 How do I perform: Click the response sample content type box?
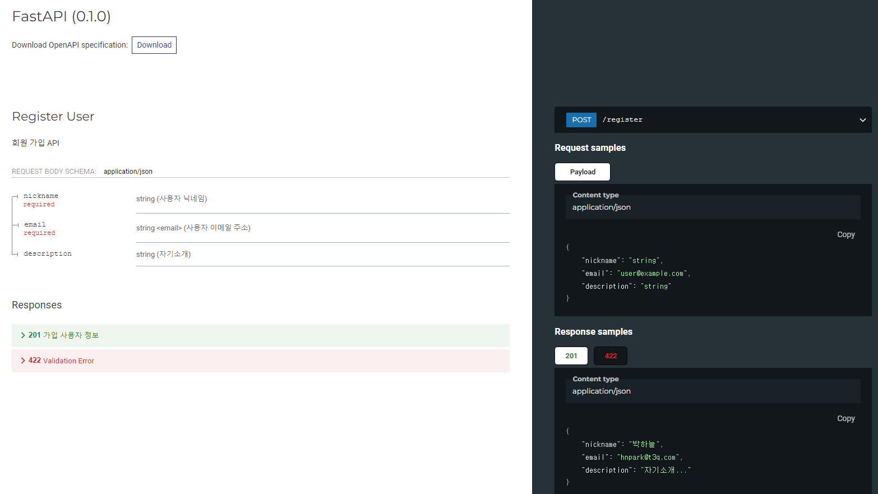tap(713, 391)
